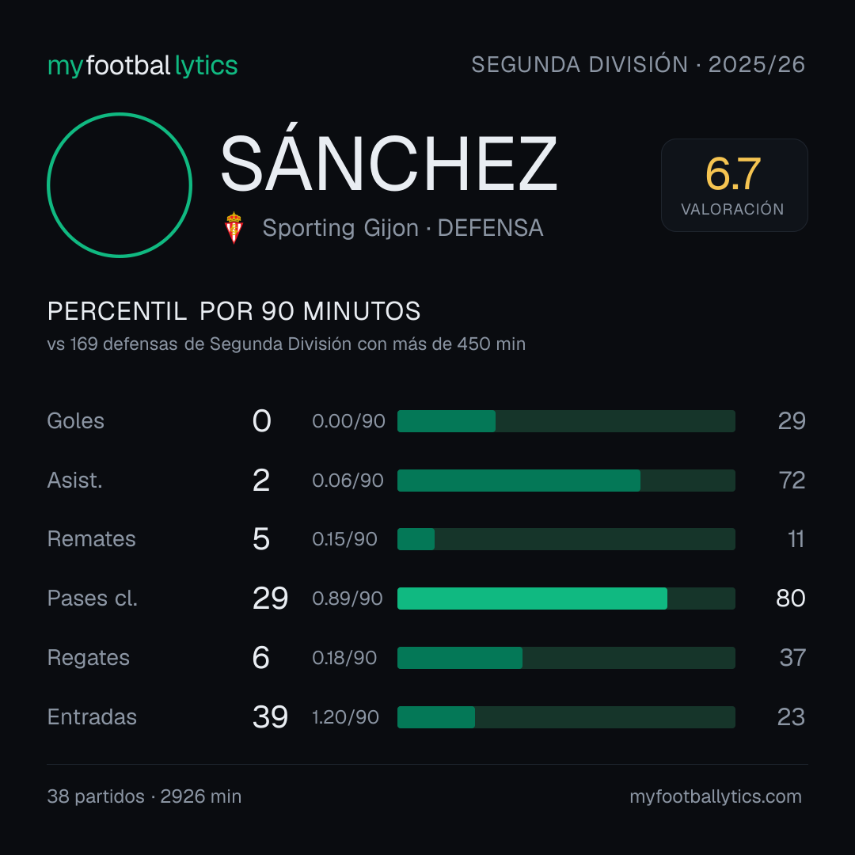Screen dimensions: 855x855
Task: Click the Entradas total value 39
Action: point(270,717)
